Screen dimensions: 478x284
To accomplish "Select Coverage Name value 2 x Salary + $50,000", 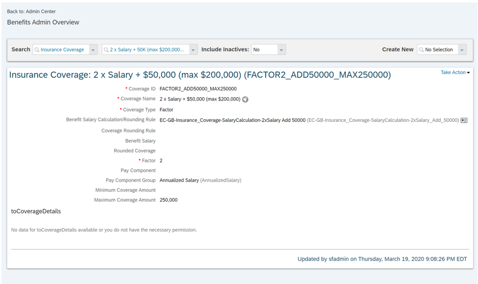I will click(200, 99).
